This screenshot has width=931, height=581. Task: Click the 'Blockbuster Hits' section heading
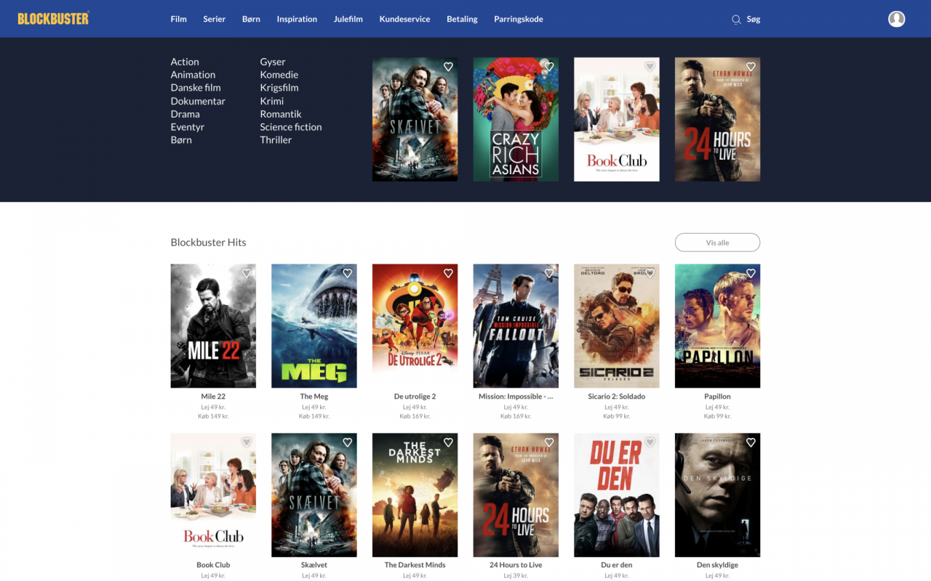coord(209,243)
